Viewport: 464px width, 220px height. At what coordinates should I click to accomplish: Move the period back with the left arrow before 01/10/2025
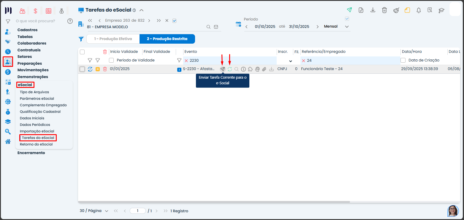(x=246, y=27)
